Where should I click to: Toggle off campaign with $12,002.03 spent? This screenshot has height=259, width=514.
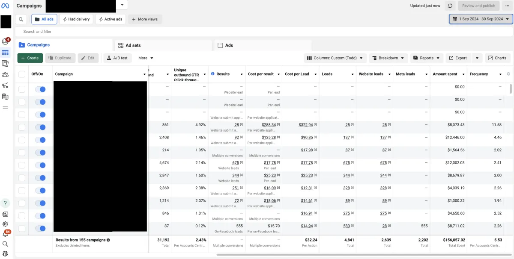coord(40,165)
